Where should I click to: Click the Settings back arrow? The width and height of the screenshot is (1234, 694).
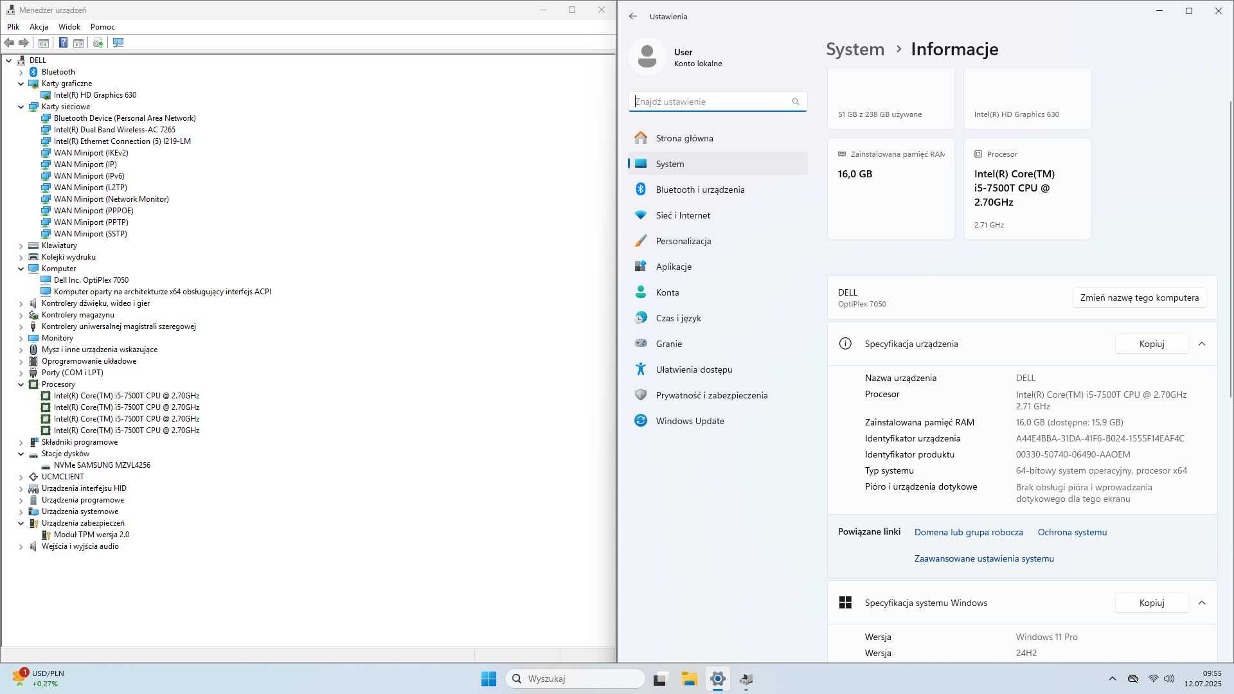(633, 17)
